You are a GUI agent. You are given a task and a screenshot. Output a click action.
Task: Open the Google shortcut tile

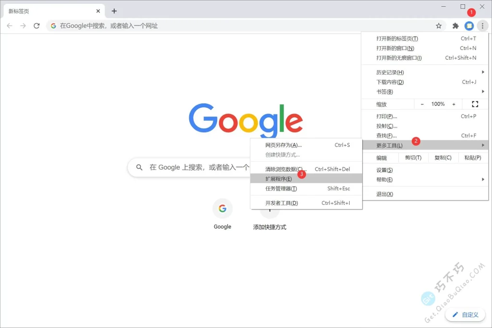coord(222,214)
